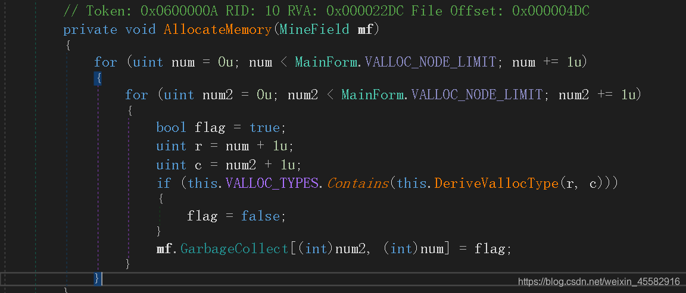Click the 'mf' variable in assignment statement
Viewport: 686px width, 293px height.
click(x=164, y=249)
